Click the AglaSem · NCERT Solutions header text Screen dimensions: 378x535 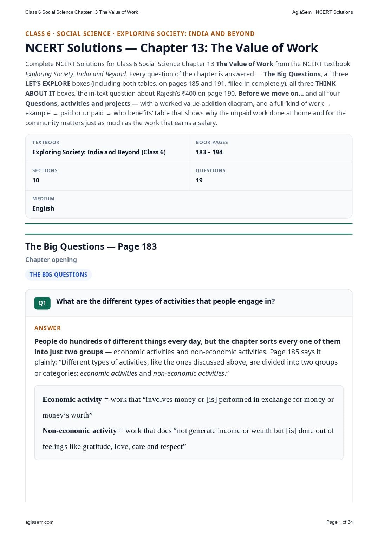coord(322,12)
